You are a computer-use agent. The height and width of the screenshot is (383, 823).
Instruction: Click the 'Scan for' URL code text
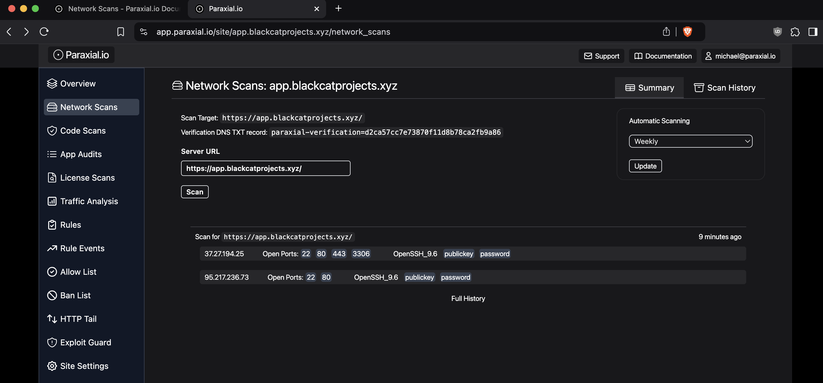288,237
